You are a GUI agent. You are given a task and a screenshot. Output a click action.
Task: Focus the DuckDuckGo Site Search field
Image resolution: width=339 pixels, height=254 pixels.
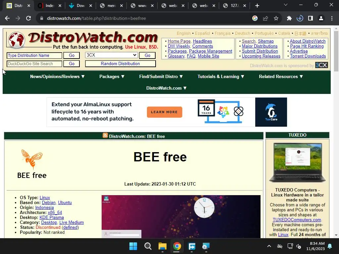click(x=34, y=64)
